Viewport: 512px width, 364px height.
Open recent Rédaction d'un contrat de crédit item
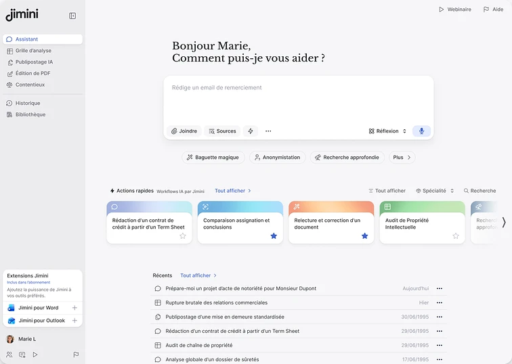pyautogui.click(x=299, y=331)
